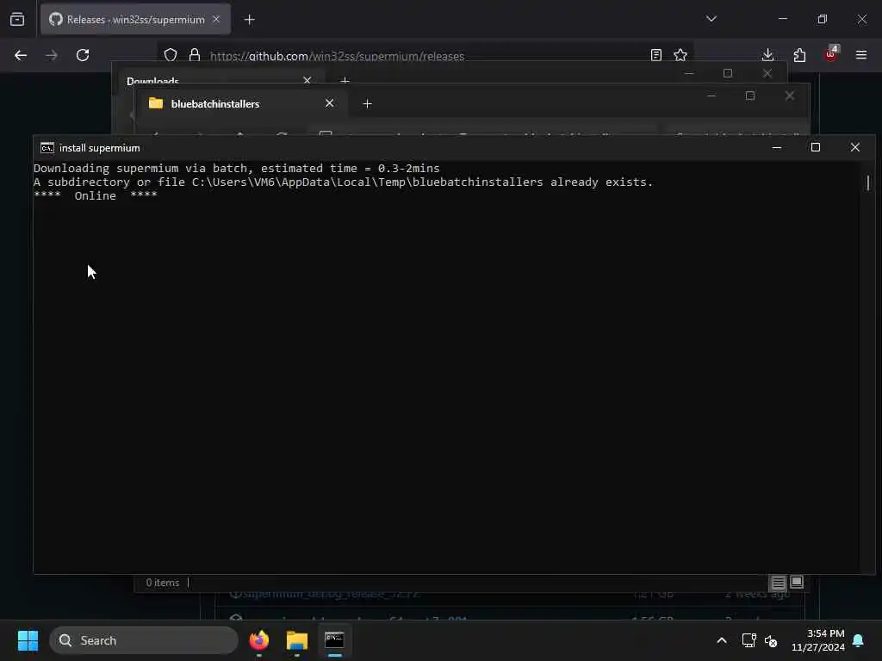Click the github.com address bar

click(425, 56)
